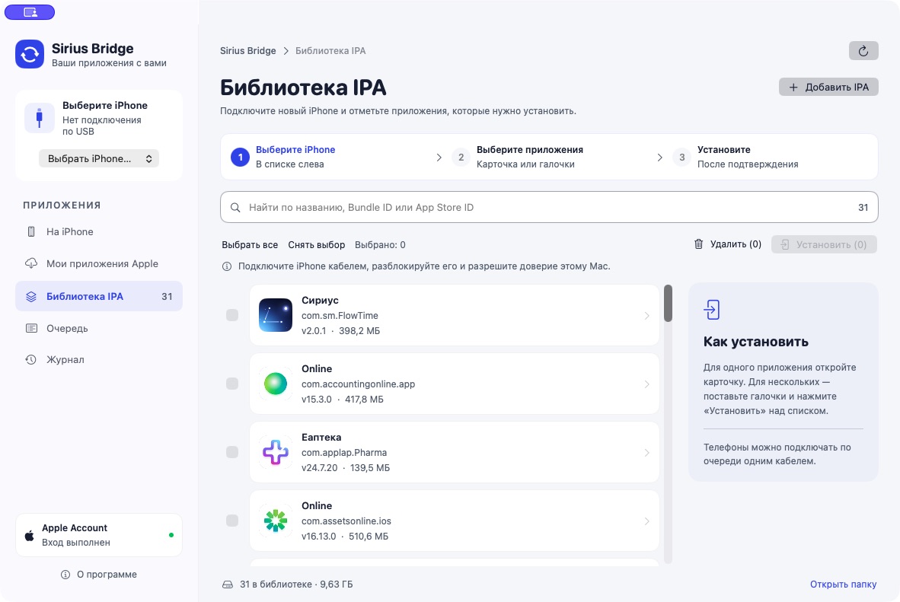Expand the com.assetsonline.ios card chevron
The width and height of the screenshot is (900, 602).
[x=647, y=521]
